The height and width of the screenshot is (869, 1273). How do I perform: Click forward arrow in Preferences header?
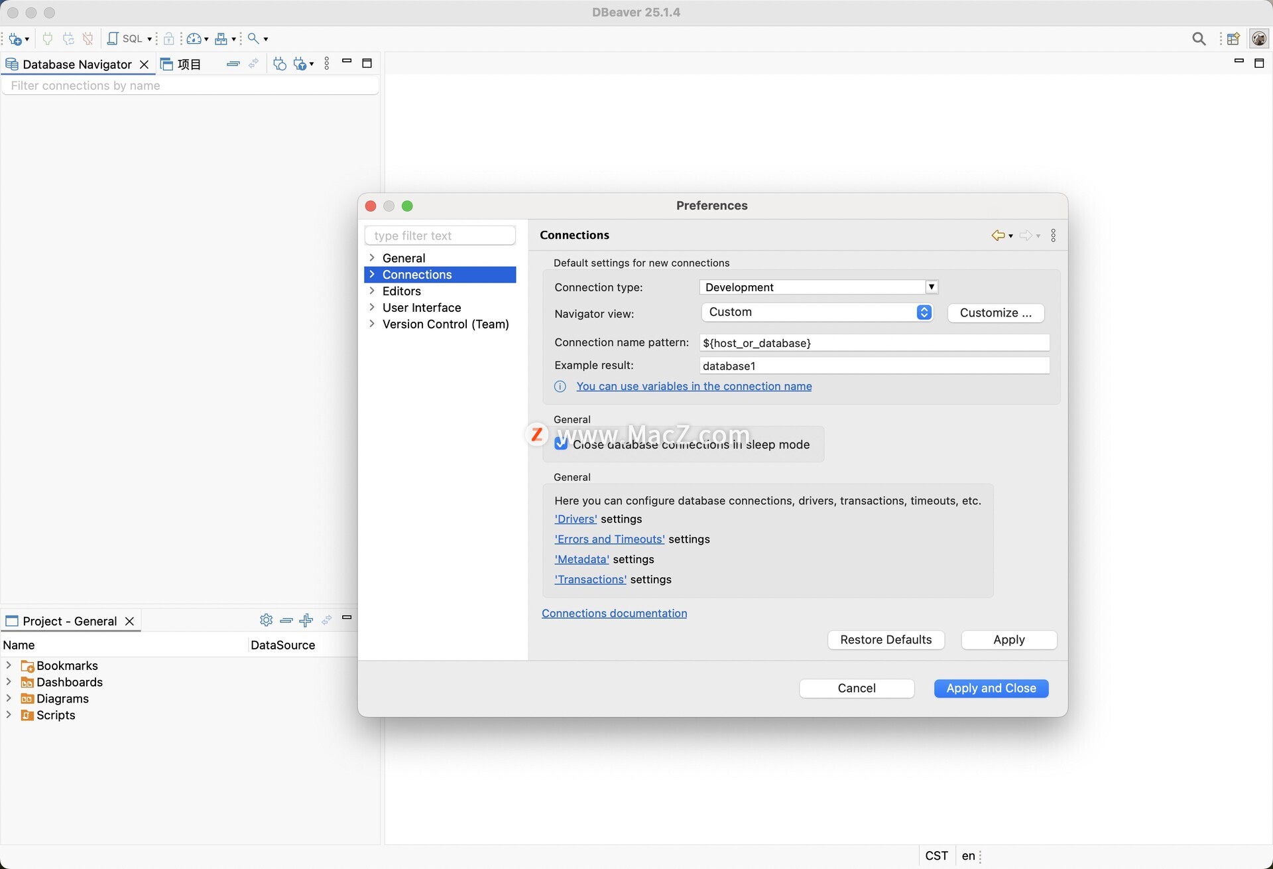1026,235
